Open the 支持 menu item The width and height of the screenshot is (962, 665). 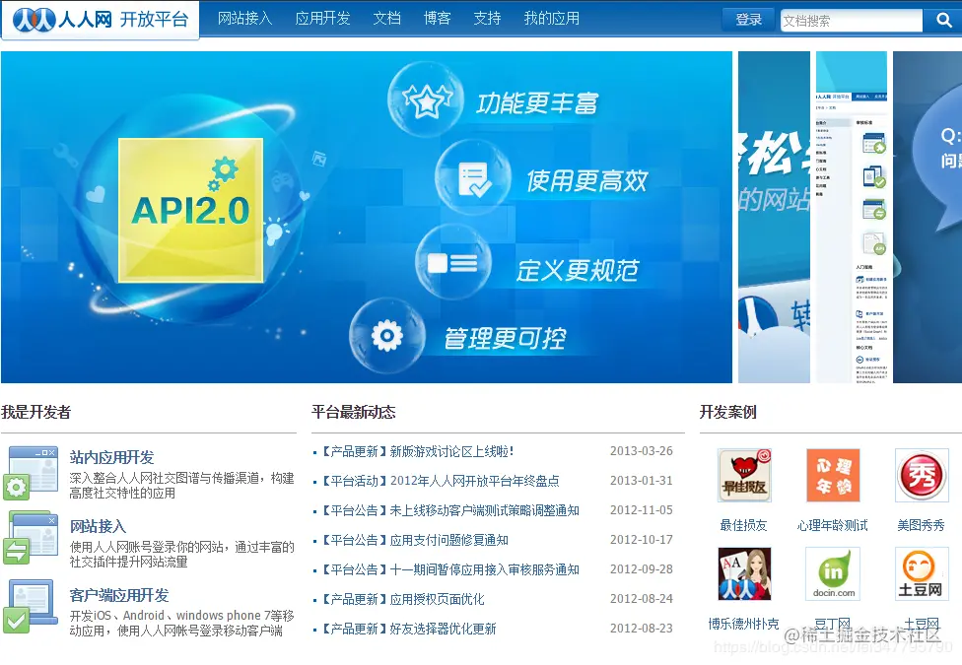487,19
